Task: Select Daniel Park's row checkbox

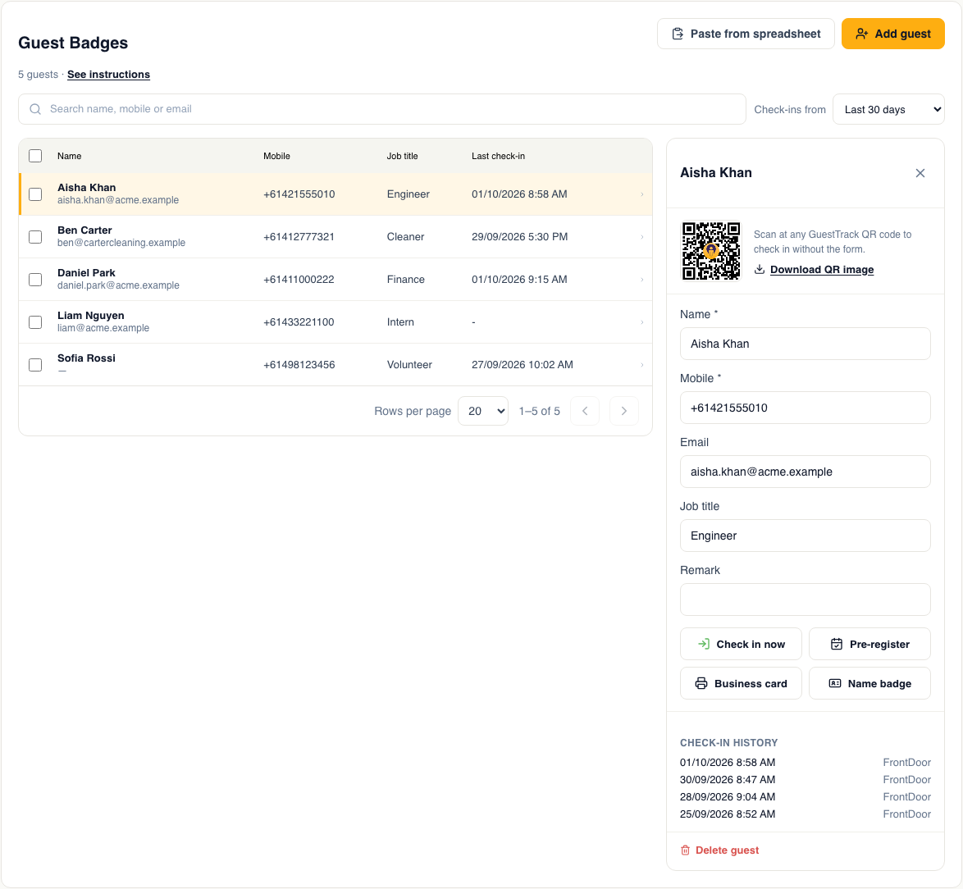Action: coord(35,280)
